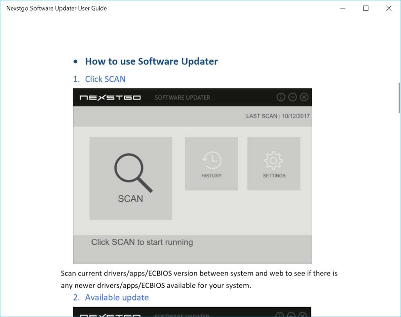The width and height of the screenshot is (401, 317).
Task: Click the vertical scrollbar thumb of the guide
Action: click(x=399, y=98)
